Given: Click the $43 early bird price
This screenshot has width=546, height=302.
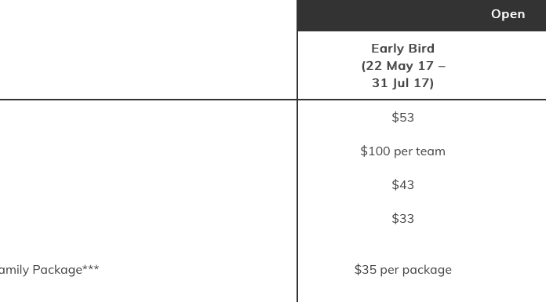Looking at the screenshot, I should coord(403,184).
